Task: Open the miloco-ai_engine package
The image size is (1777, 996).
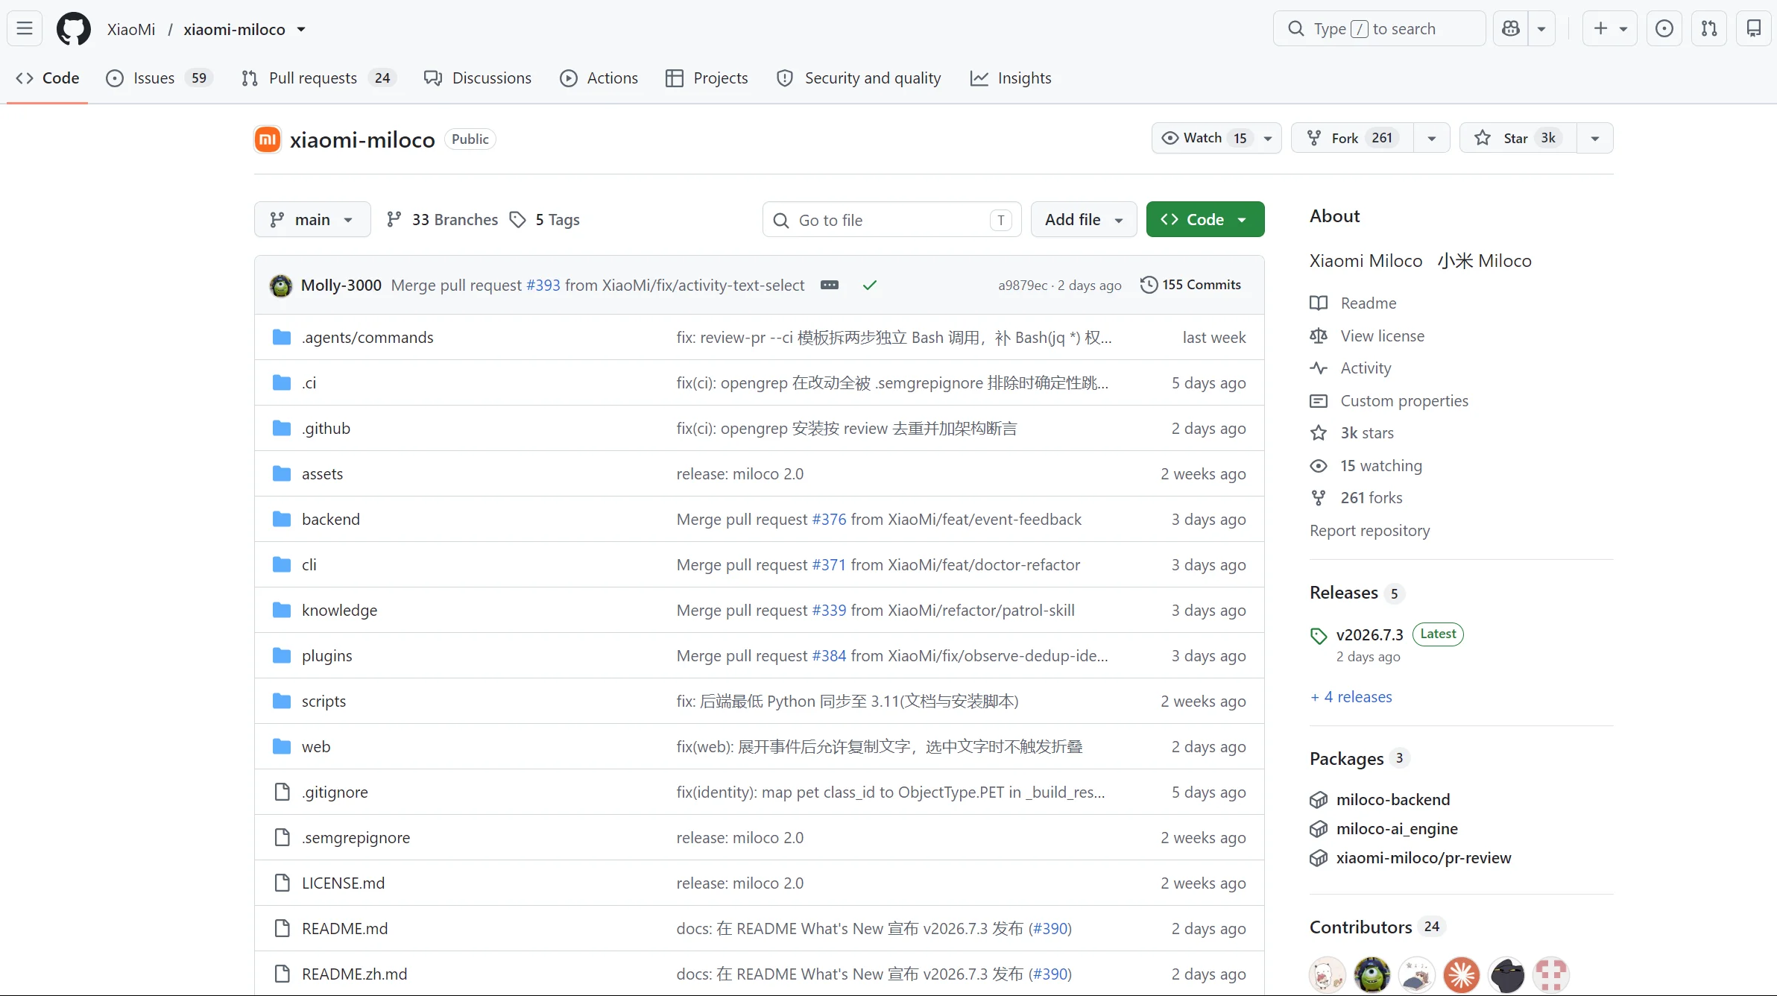Action: pyautogui.click(x=1397, y=829)
